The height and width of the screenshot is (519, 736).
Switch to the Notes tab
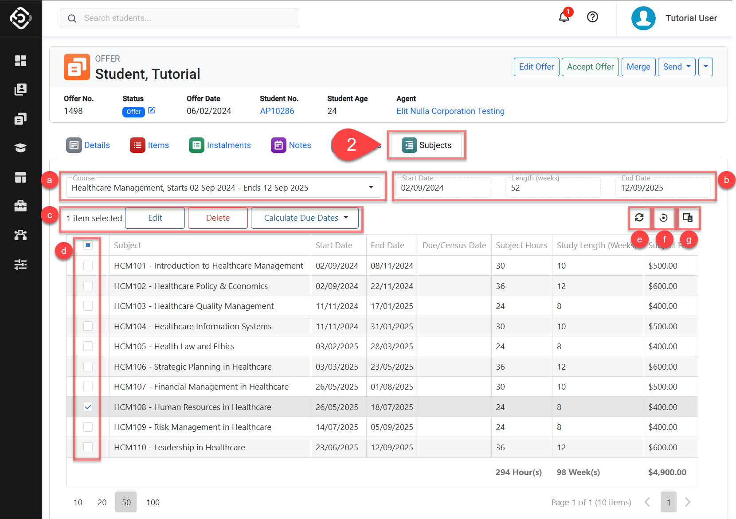tap(291, 145)
